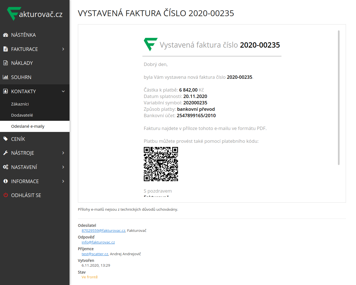356x285 pixels.
Task: Click the Nástěnka dashboard gauge icon
Action: pos(6,35)
